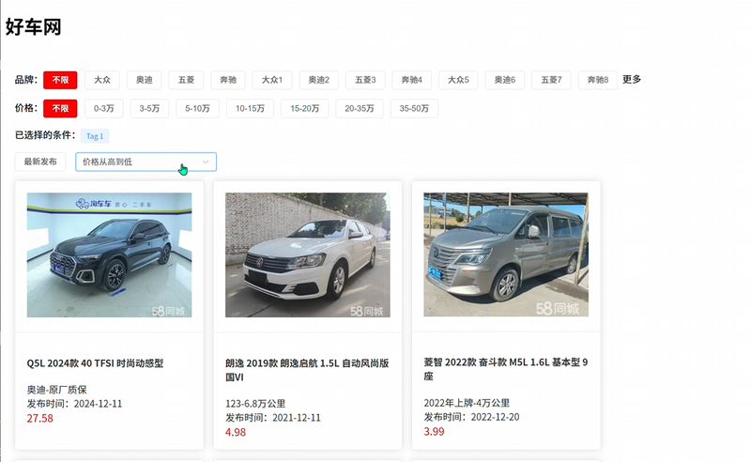The width and height of the screenshot is (751, 462).
Task: Filter price range 15-20万
Action: tap(304, 109)
